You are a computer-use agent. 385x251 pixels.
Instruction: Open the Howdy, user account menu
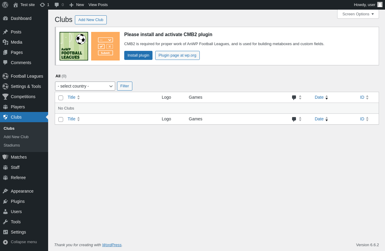point(368,5)
